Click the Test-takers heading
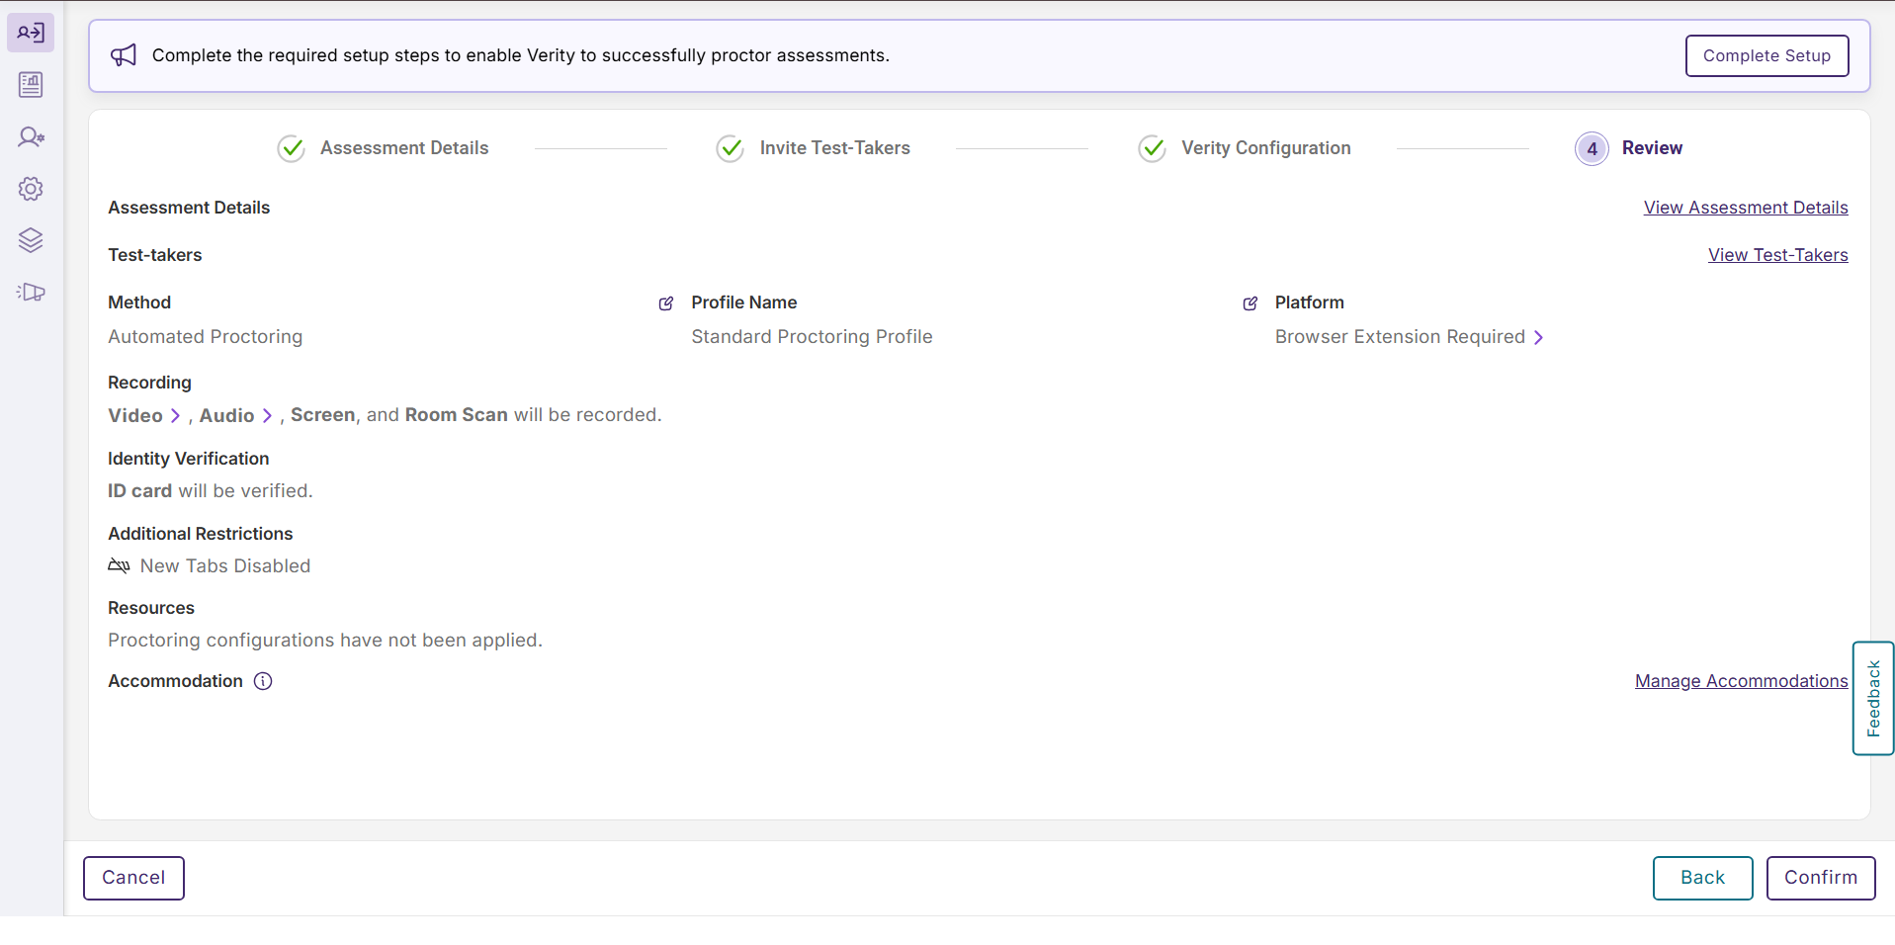1895x945 pixels. tap(155, 255)
